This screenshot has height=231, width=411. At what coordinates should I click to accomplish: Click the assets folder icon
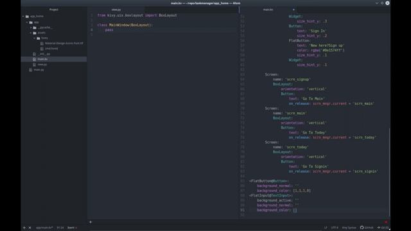tap(35, 33)
